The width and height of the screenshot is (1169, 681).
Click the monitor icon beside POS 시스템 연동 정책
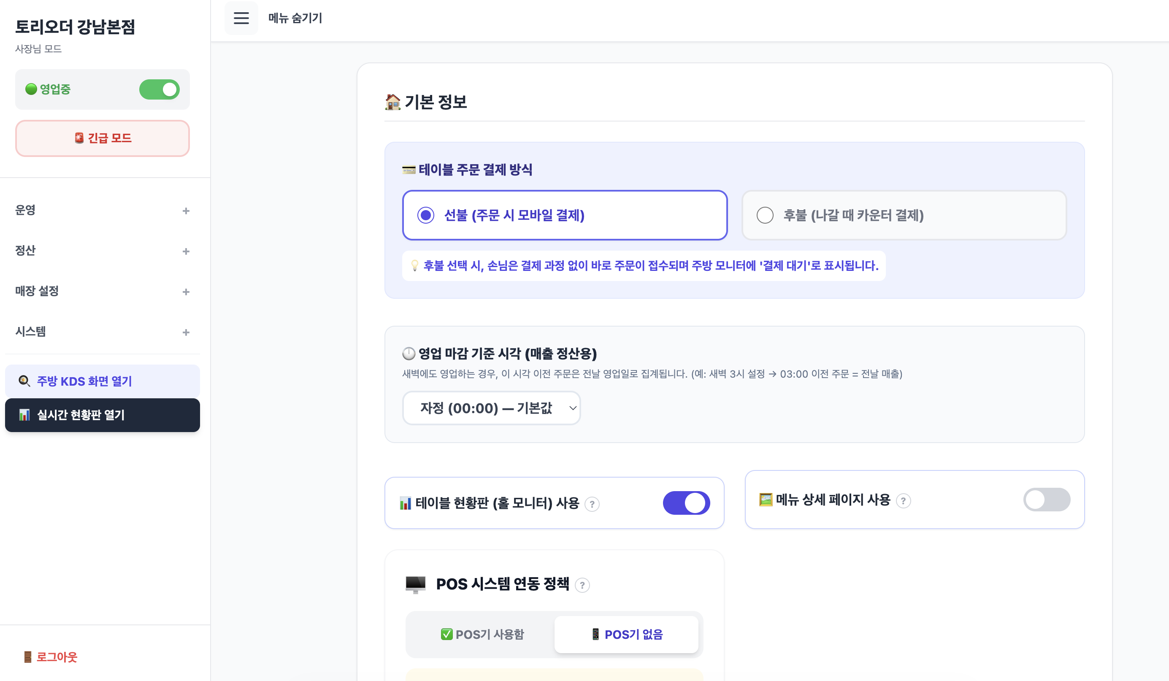[x=415, y=584]
